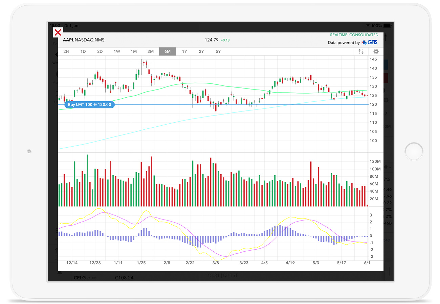
Task: Switch to the 3M timeframe
Action: 151,51
